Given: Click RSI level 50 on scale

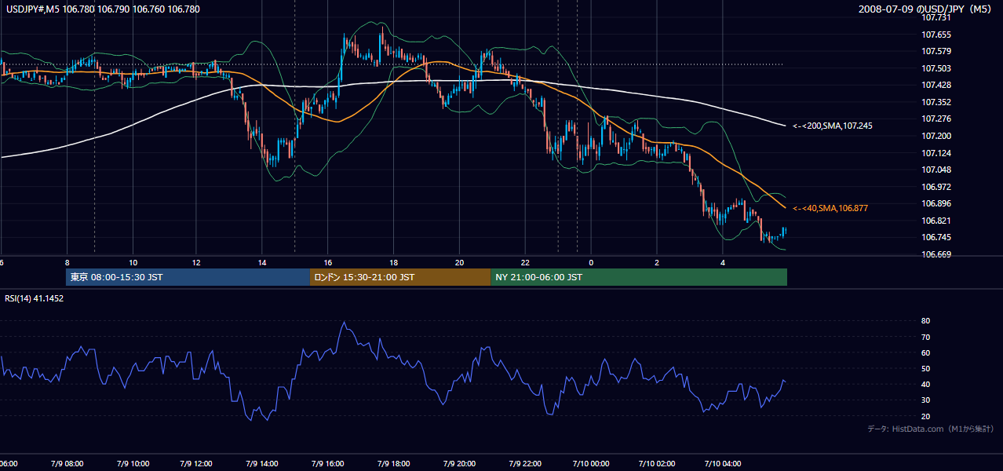Looking at the screenshot, I should pyautogui.click(x=926, y=368).
